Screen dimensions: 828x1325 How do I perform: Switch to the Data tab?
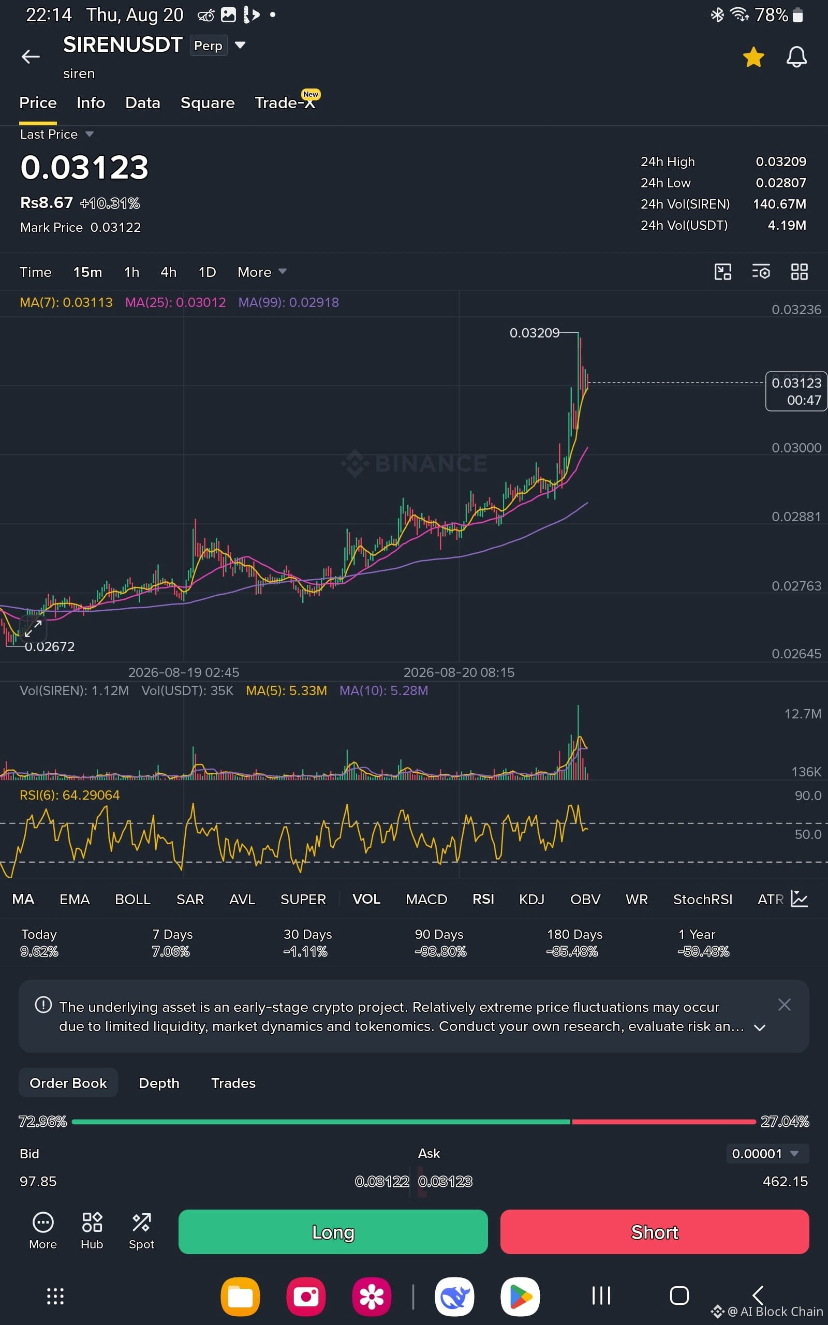coord(143,103)
